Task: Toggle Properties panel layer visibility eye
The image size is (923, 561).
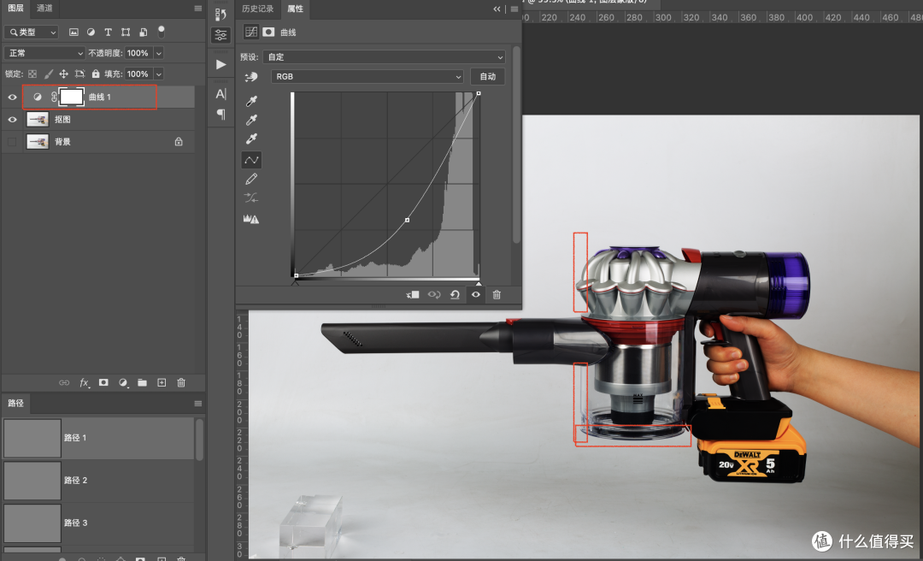Action: (x=476, y=294)
